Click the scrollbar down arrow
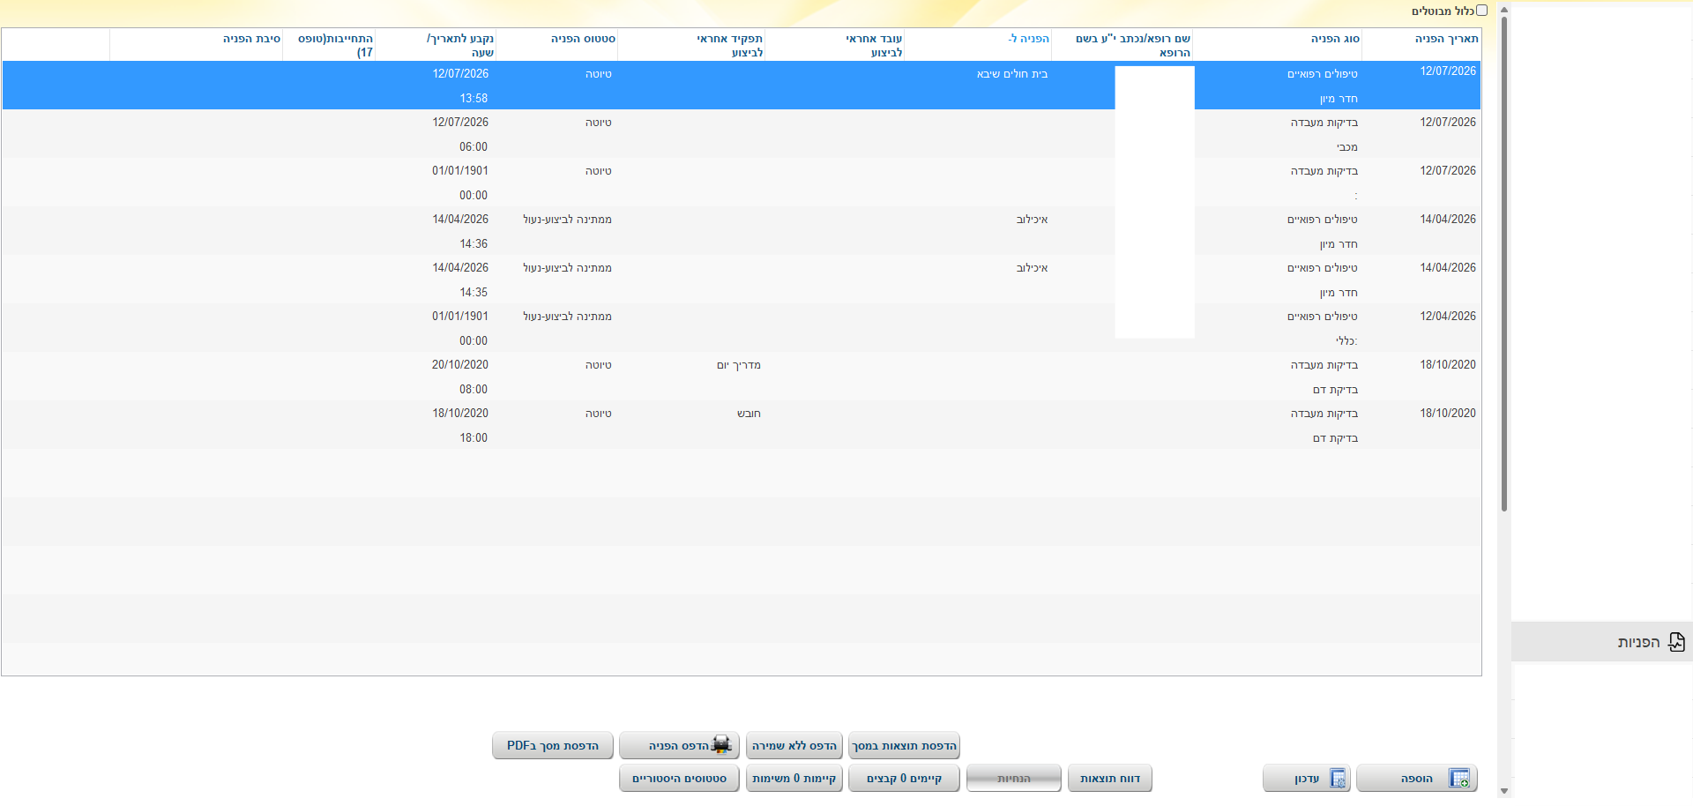1693x806 pixels. 1504,791
